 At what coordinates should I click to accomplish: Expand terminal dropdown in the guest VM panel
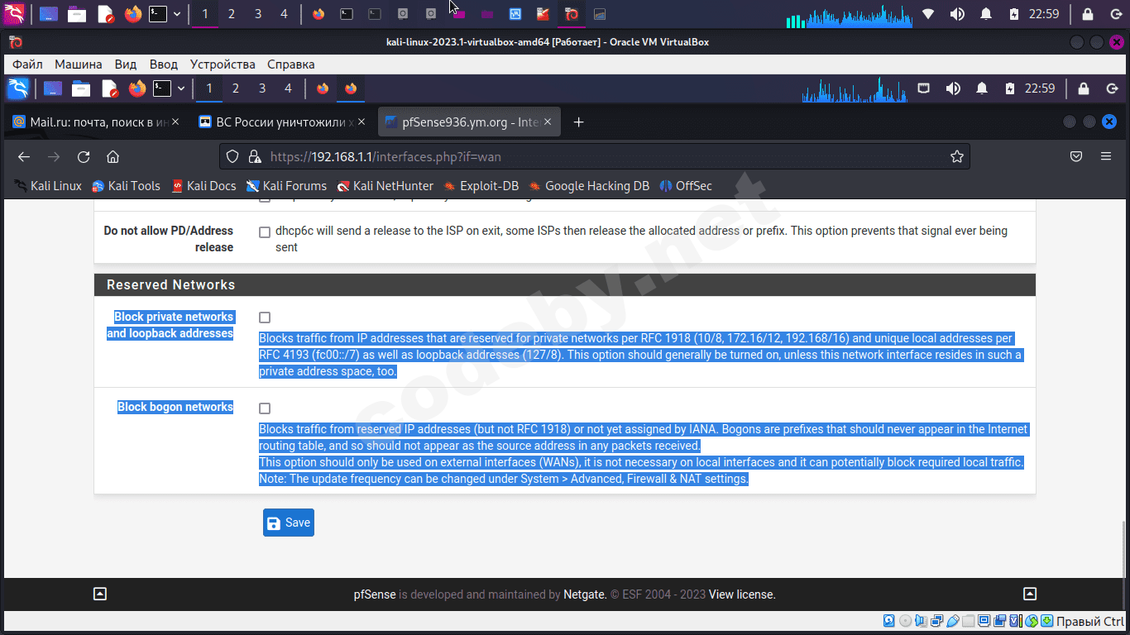pyautogui.click(x=180, y=88)
